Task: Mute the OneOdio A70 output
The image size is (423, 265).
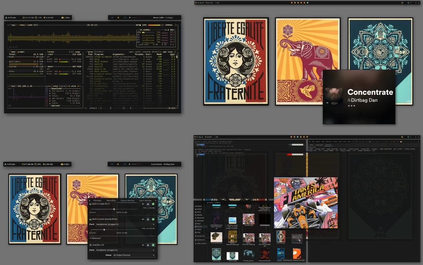Action: click(143, 245)
